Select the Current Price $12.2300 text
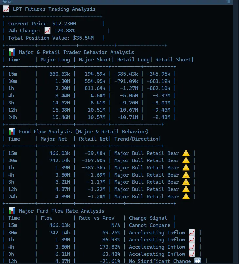239x264 pixels. [x=42, y=23]
